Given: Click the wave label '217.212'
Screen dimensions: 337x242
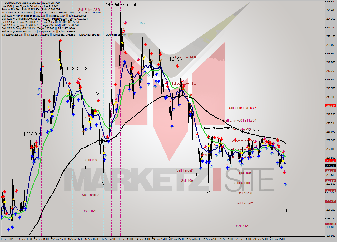Looking at the screenshot, I should click(x=79, y=69).
